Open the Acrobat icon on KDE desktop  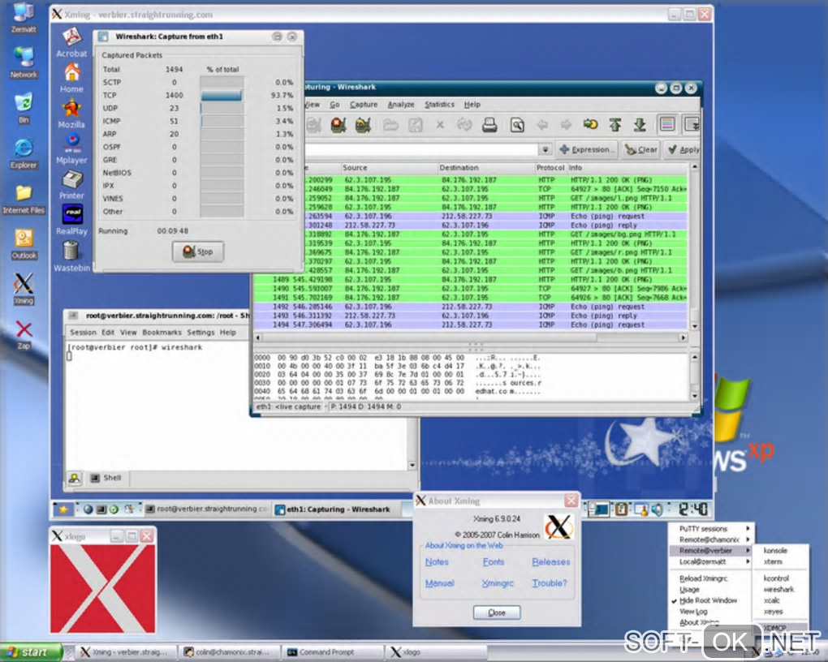coord(71,42)
